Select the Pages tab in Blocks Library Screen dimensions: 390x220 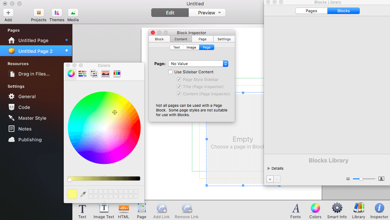pos(311,11)
